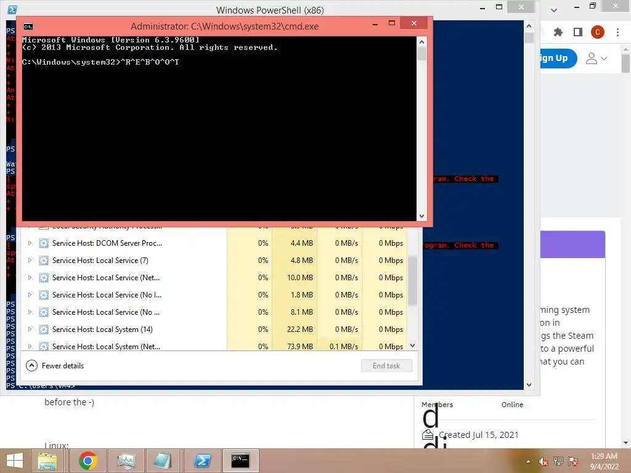The width and height of the screenshot is (631, 473).
Task: Expand Service Host: Local System (14)
Action: 30,329
